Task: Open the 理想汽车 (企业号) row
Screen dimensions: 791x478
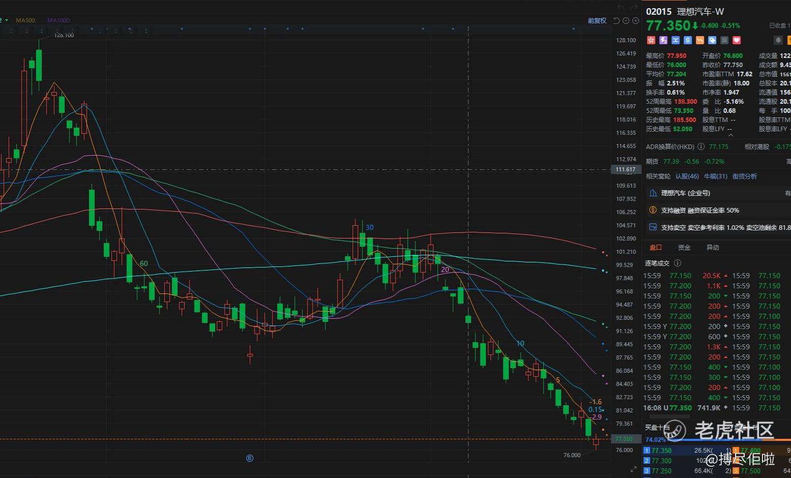Action: pos(718,193)
